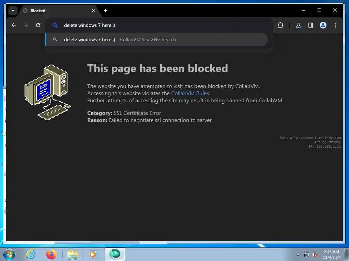This screenshot has width=349, height=261.
Task: Close the Blocked tab
Action: tap(93, 11)
